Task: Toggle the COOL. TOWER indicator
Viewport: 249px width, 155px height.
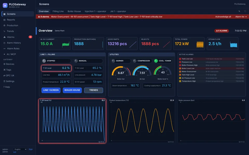Action: pyautogui.click(x=163, y=61)
